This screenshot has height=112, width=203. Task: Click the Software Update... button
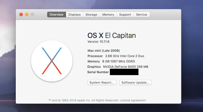[135, 83]
